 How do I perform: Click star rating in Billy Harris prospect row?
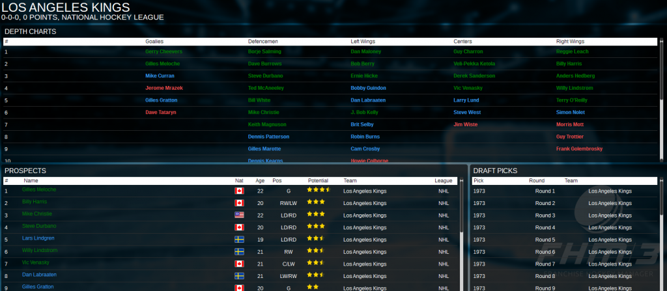click(316, 202)
